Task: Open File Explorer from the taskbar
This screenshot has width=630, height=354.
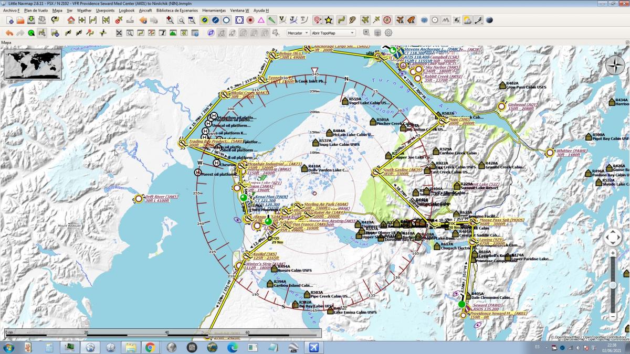Action: [130, 347]
